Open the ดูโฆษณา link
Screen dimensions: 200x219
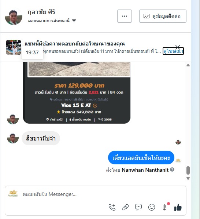[x=173, y=51]
